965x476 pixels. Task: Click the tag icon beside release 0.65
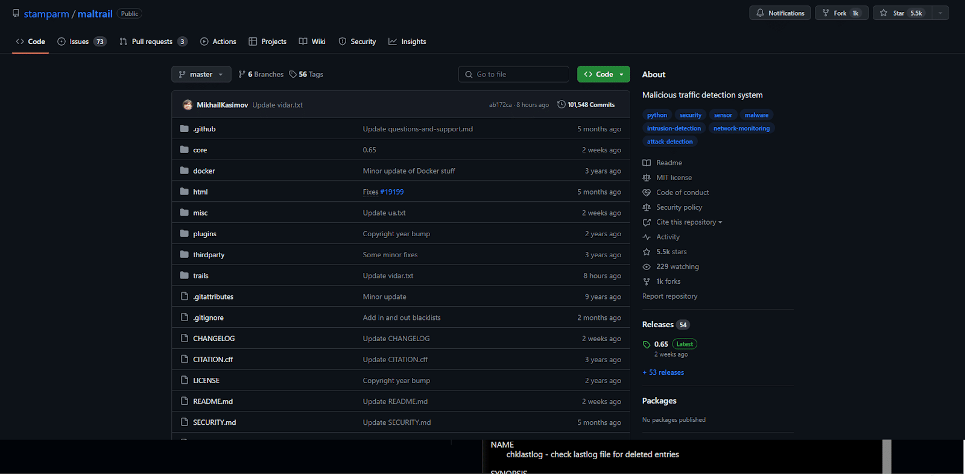point(647,345)
